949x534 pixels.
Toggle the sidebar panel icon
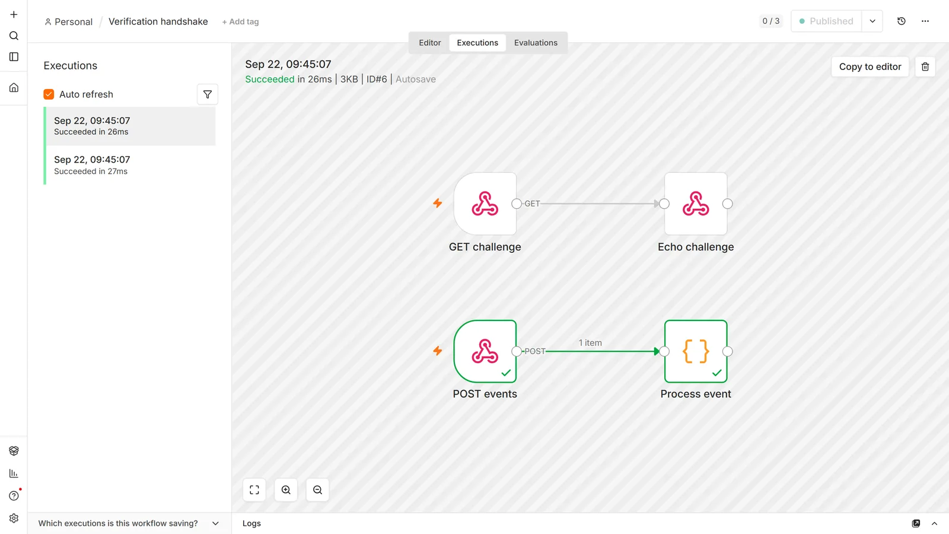(14, 57)
